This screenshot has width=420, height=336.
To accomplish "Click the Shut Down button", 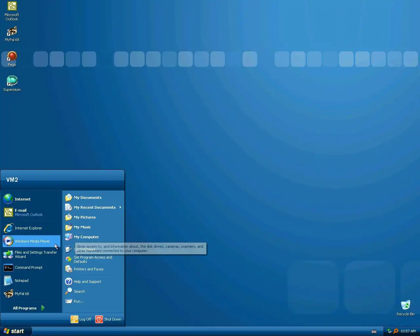I will pos(108,319).
